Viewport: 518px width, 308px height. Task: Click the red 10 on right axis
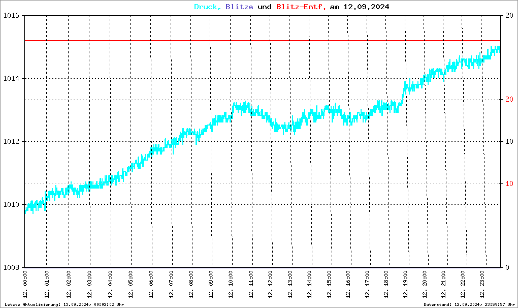(509, 184)
